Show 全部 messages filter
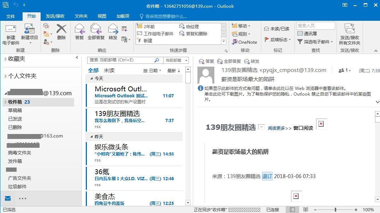The width and height of the screenshot is (380, 213). pyautogui.click(x=93, y=71)
